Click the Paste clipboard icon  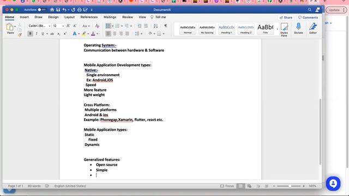point(10,27)
